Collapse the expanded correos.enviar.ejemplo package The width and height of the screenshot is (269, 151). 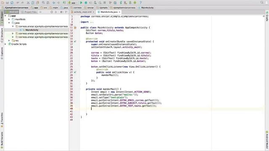13,26
